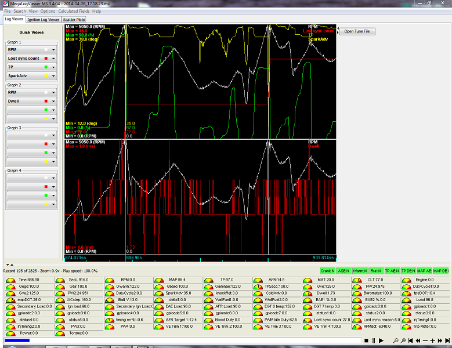Click the Open Tune File button
The height and width of the screenshot is (348, 452).
357,31
